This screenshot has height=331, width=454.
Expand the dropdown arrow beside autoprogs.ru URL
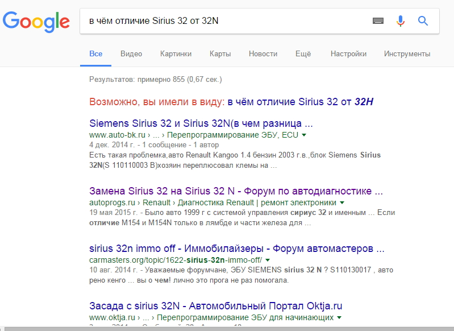pyautogui.click(x=342, y=202)
